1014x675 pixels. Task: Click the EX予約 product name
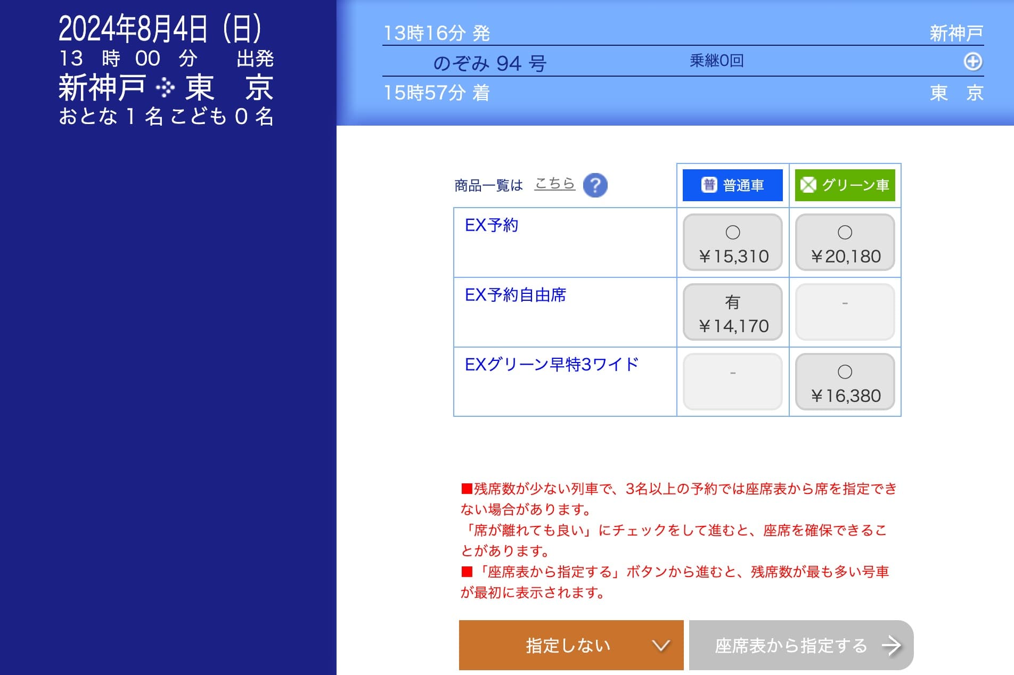pyautogui.click(x=492, y=225)
